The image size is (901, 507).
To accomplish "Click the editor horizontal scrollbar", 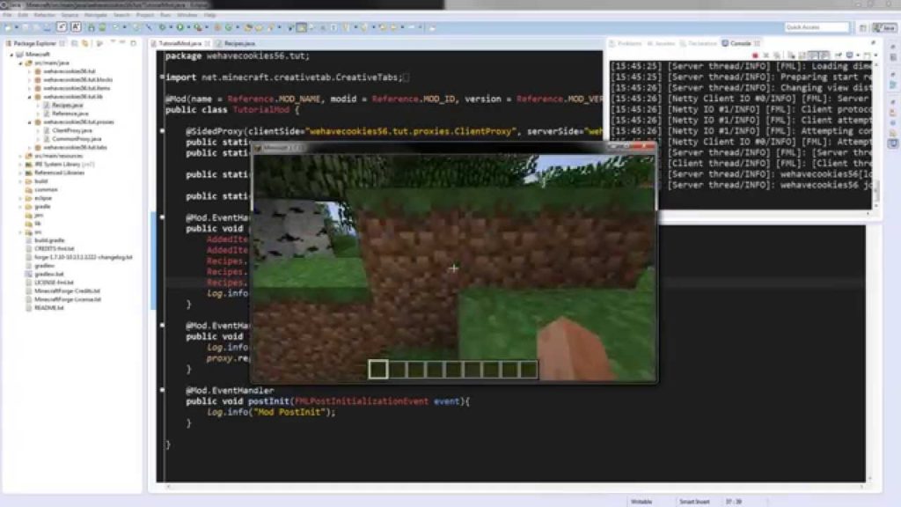I will (514, 487).
